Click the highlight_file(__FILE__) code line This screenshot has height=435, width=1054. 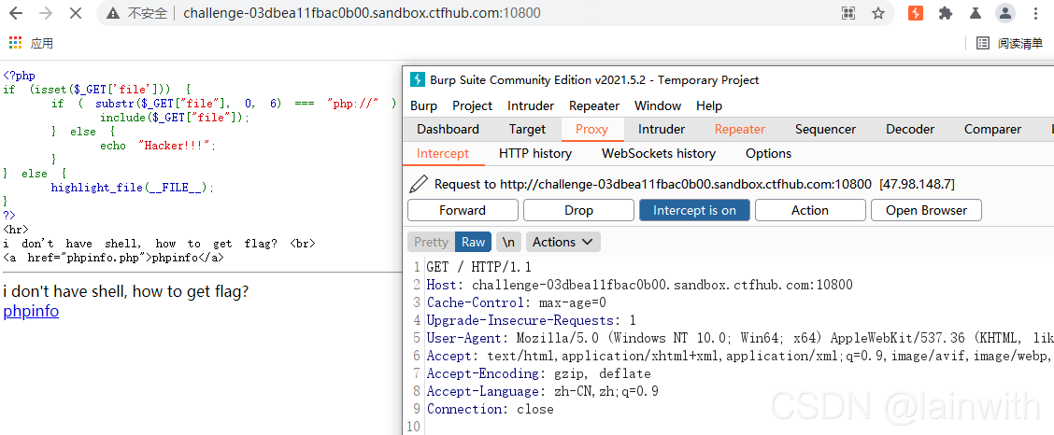click(x=133, y=188)
